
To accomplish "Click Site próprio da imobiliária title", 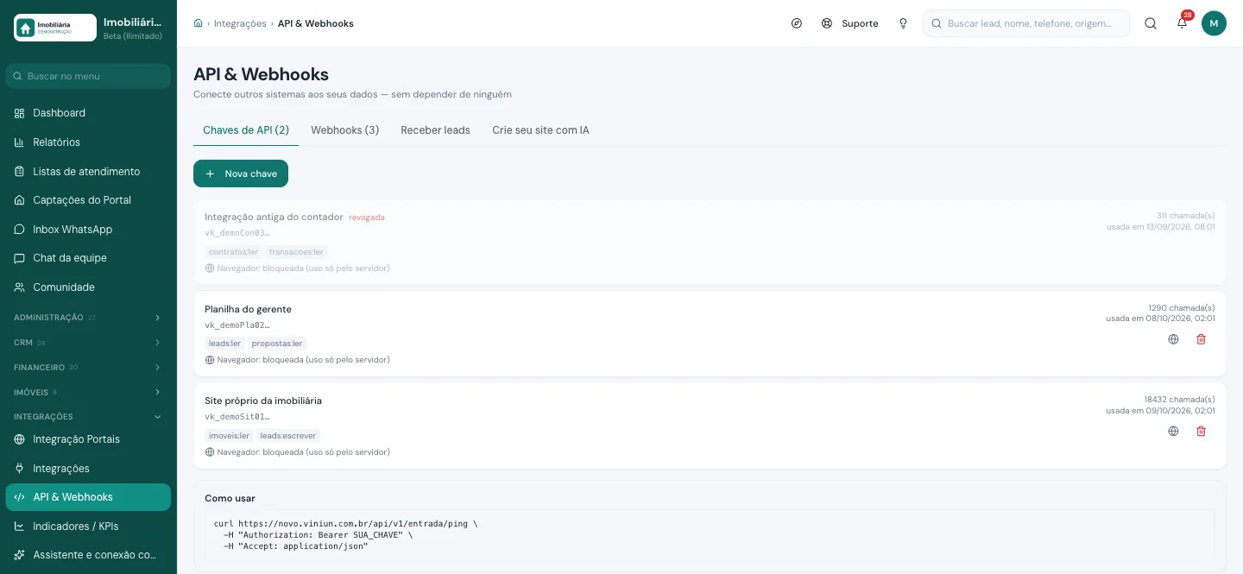I will coord(263,401).
